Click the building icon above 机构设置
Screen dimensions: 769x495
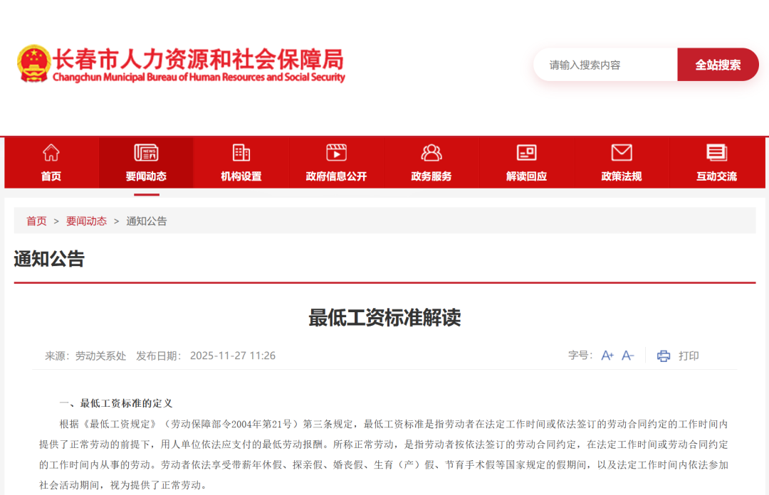241,153
